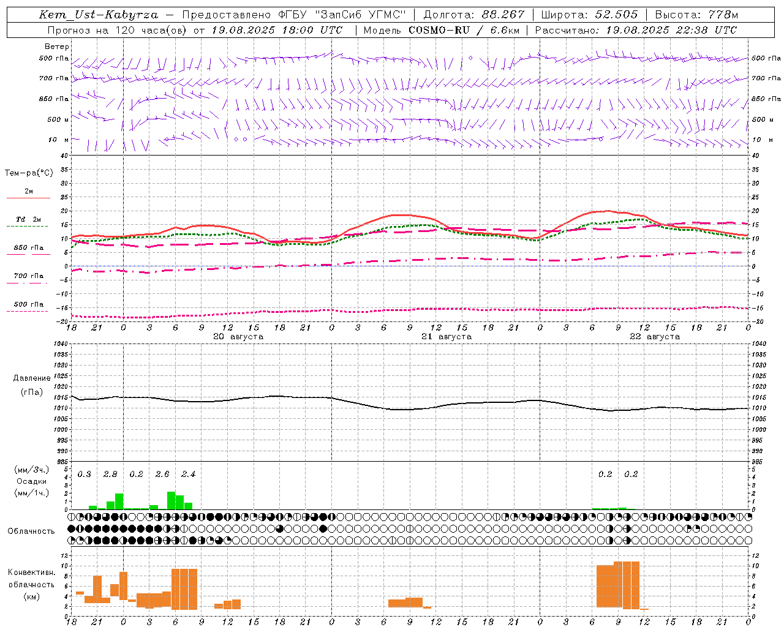Click the station title Kem_Ust-Kabyrza
The height and width of the screenshot is (627, 784).
tap(98, 15)
